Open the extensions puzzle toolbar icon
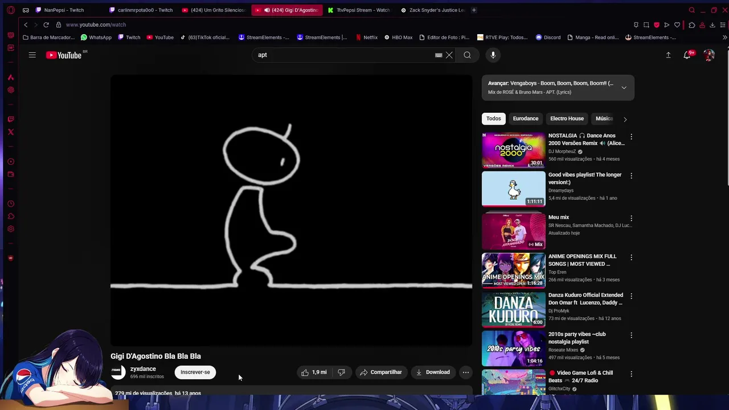This screenshot has width=729, height=410. coord(691,25)
